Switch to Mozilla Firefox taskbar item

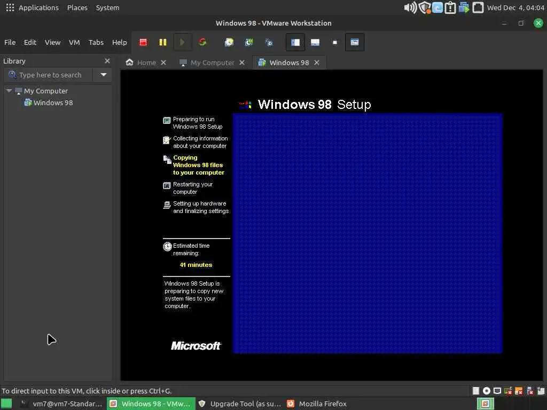pos(317,404)
